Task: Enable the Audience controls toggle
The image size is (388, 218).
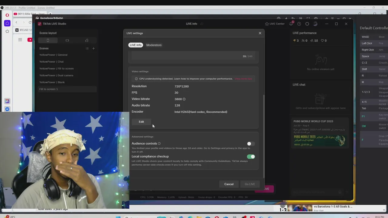Action: pos(251,144)
